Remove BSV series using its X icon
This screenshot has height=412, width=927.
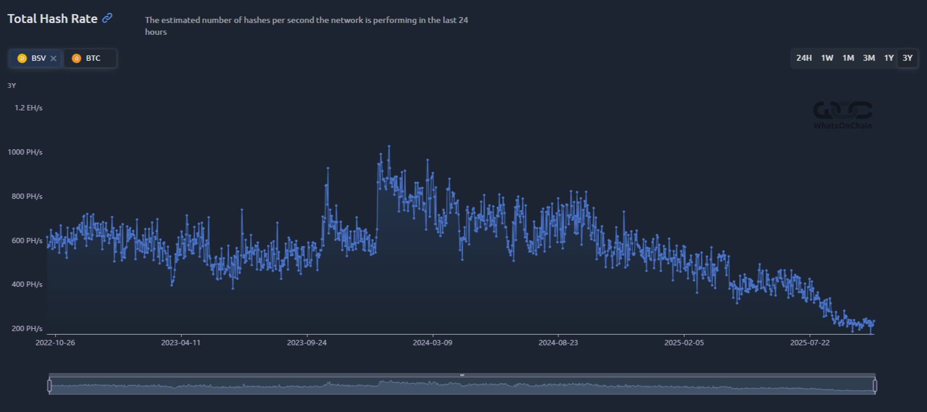53,58
